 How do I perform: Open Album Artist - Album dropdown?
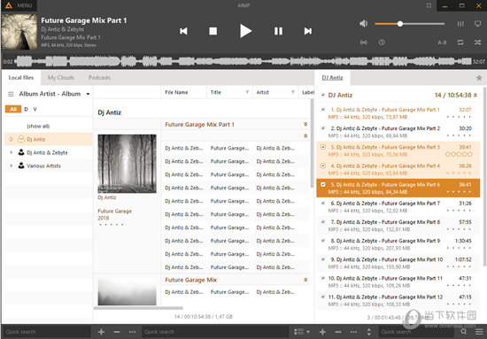click(54, 94)
